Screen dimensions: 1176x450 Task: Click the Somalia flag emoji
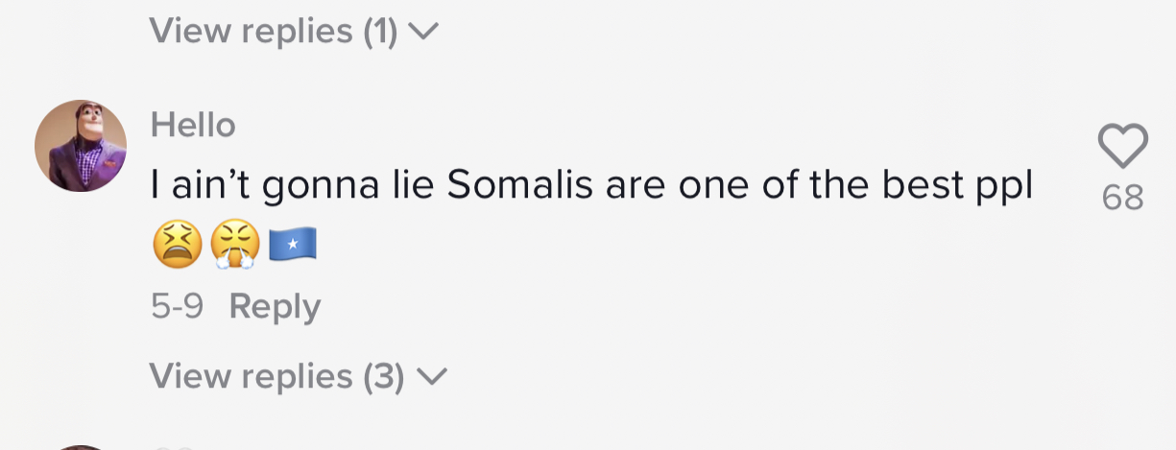(292, 247)
